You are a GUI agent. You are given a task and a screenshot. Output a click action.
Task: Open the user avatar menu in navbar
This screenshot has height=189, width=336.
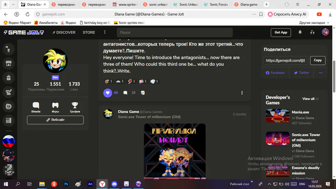[x=325, y=32]
